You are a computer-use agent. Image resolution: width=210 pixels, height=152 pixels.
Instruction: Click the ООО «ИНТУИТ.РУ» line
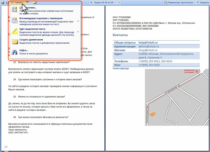pyautogui.click(x=18, y=133)
